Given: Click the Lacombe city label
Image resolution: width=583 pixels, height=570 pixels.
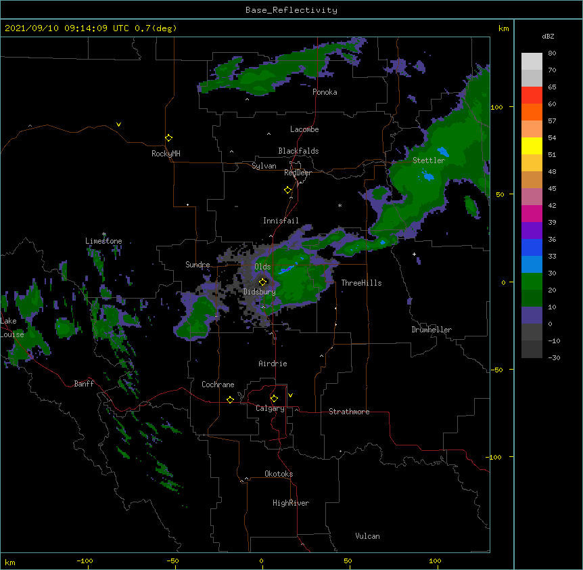Looking at the screenshot, I should click(304, 129).
